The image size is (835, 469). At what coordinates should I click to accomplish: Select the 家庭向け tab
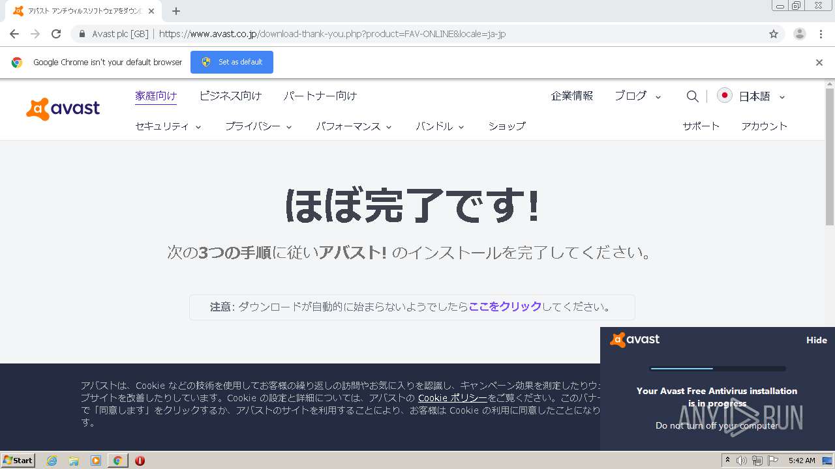tap(156, 96)
